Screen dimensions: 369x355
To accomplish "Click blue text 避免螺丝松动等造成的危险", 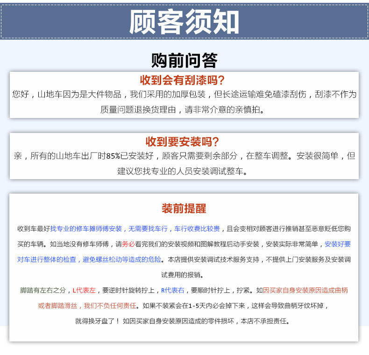I will point(122,259).
